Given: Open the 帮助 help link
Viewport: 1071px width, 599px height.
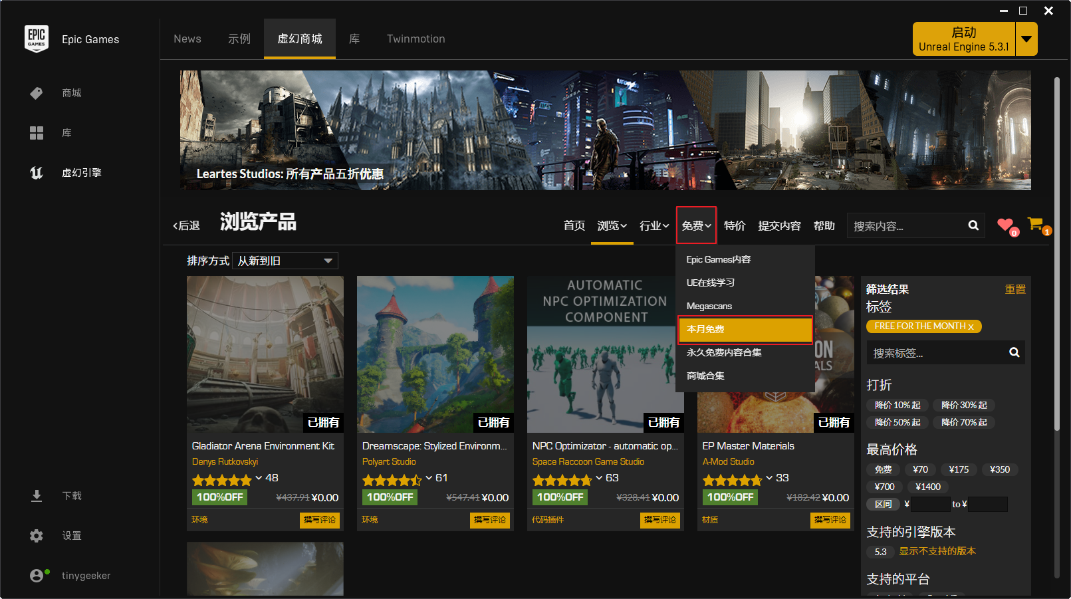Looking at the screenshot, I should coord(824,226).
